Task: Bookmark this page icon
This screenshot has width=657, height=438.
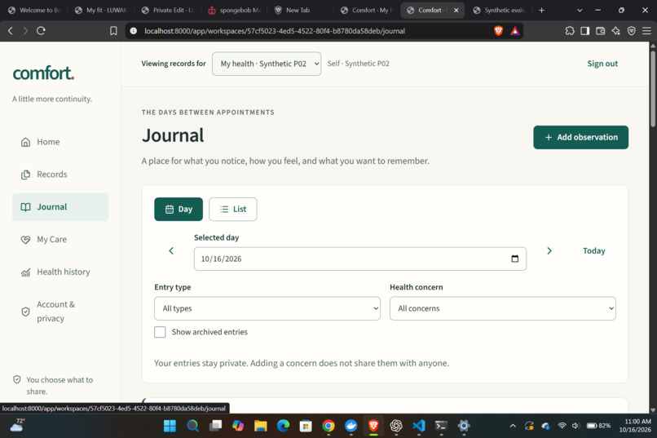Action: tap(113, 31)
